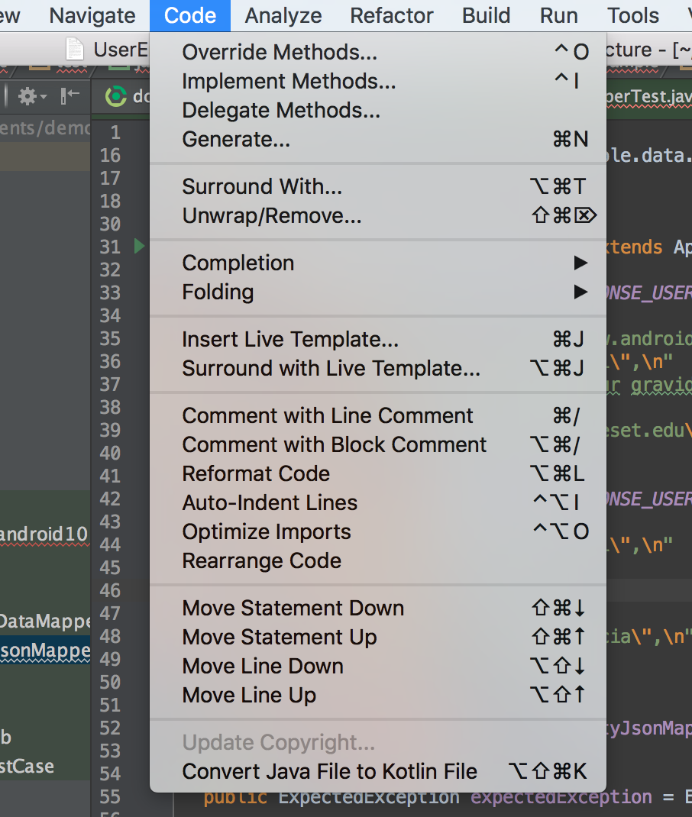Click the project panel gear settings icon
The width and height of the screenshot is (692, 817).
point(29,96)
